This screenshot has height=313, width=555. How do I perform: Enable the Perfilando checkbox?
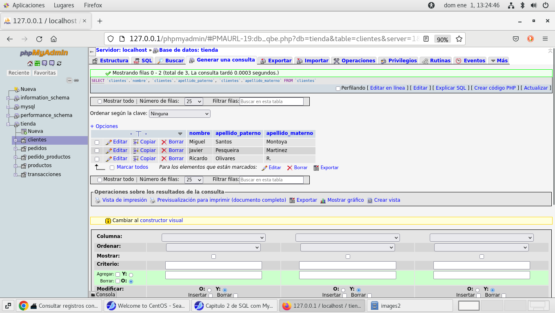[x=338, y=88]
